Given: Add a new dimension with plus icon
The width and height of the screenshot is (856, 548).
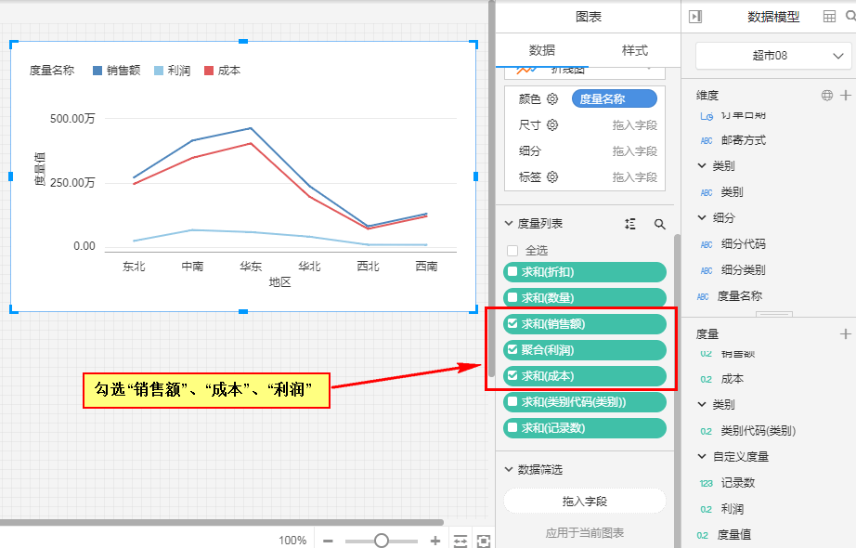Looking at the screenshot, I should tap(845, 96).
